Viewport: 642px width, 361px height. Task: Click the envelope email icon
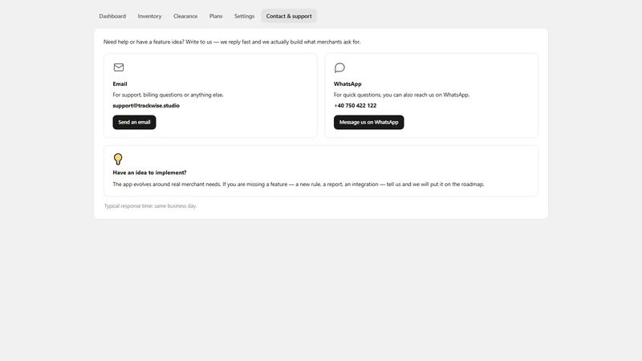[119, 67]
